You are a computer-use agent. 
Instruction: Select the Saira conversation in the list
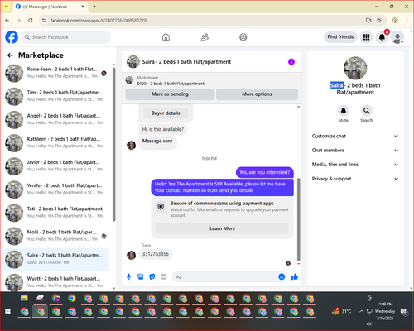point(56,259)
